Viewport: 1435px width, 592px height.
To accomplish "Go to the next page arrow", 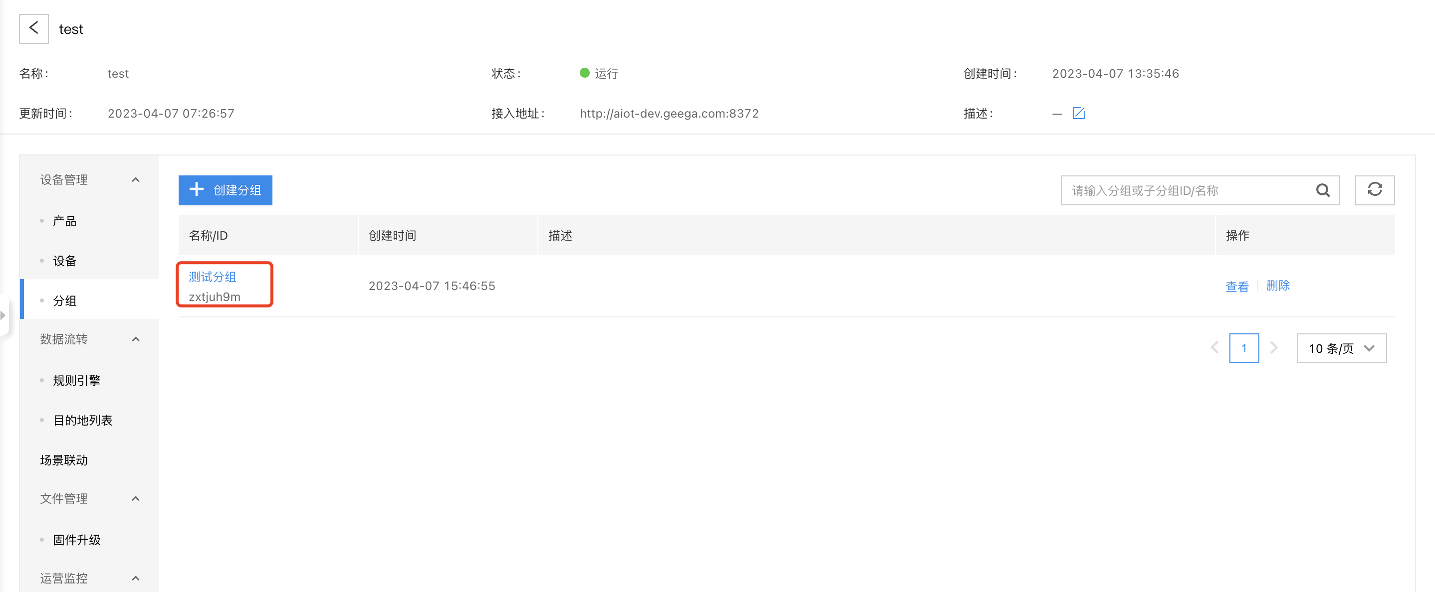I will tap(1273, 348).
